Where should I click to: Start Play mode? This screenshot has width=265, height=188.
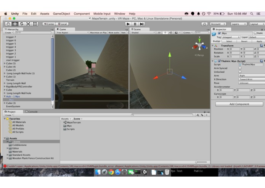click(x=128, y=24)
